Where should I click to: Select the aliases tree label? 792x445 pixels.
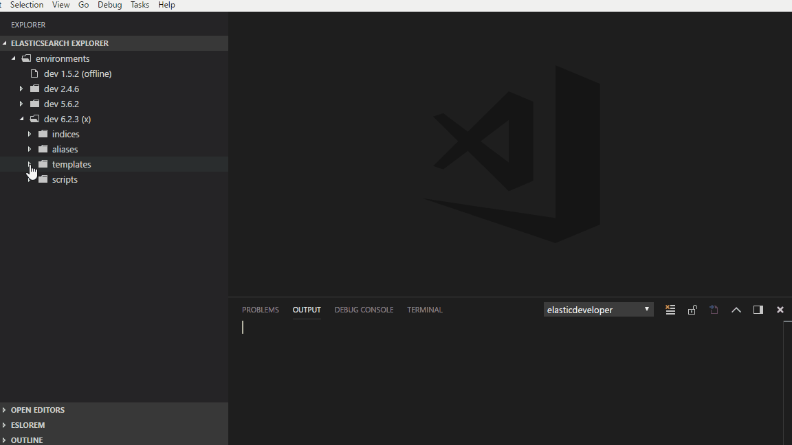(65, 149)
